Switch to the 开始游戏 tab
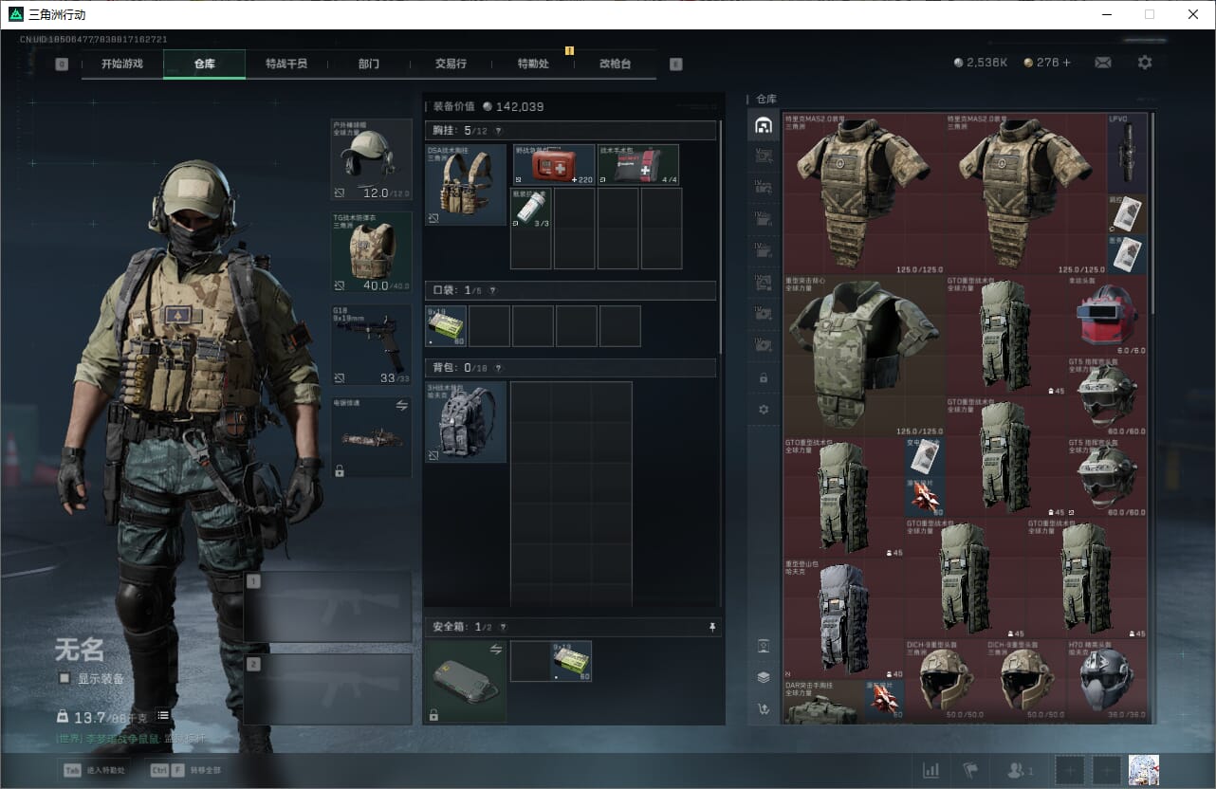 pos(122,64)
